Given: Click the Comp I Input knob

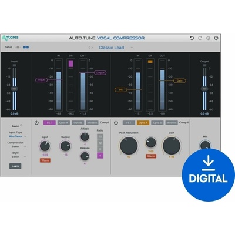Looking at the screenshot, I should (x=45, y=146).
